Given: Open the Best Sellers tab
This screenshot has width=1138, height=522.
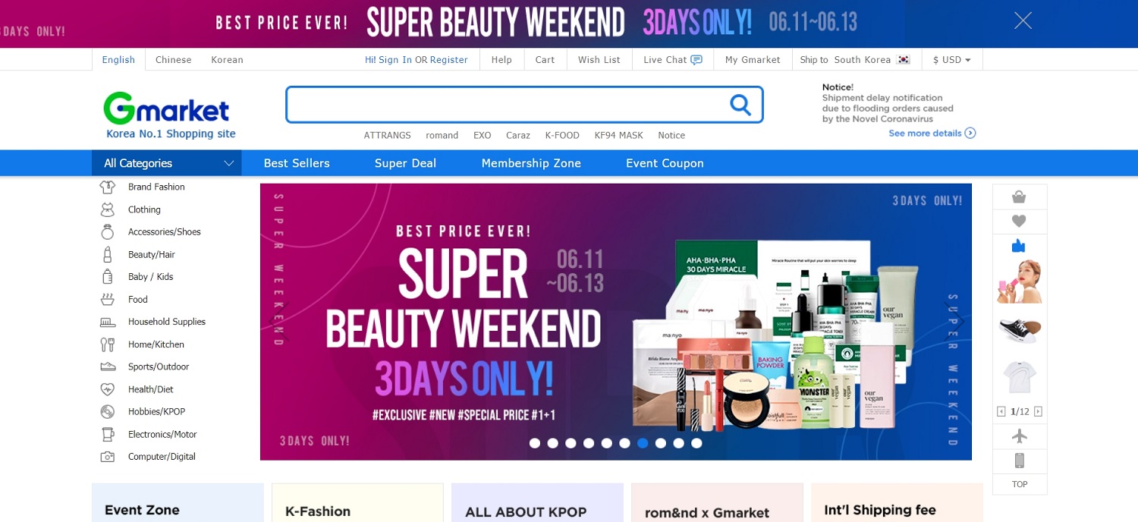Looking at the screenshot, I should (297, 163).
